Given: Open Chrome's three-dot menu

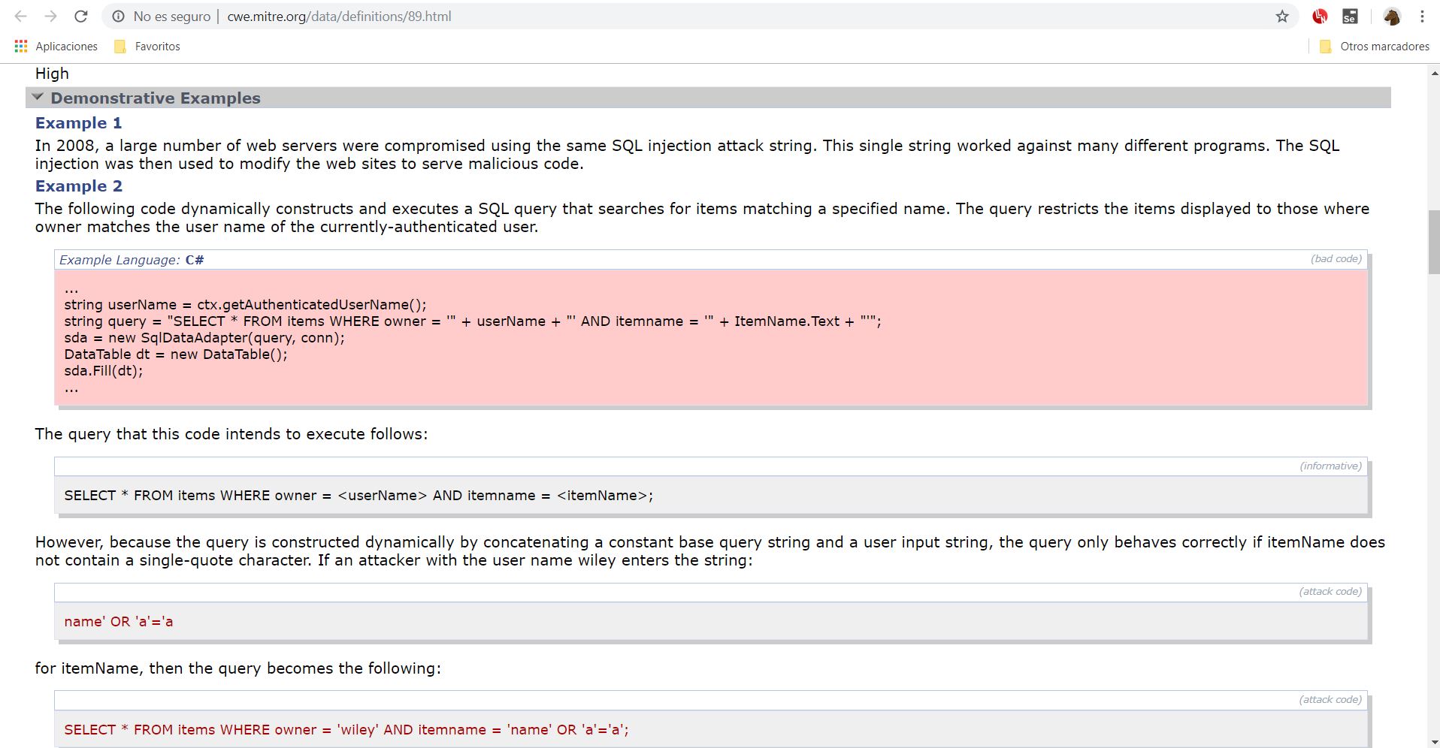Looking at the screenshot, I should (x=1422, y=17).
